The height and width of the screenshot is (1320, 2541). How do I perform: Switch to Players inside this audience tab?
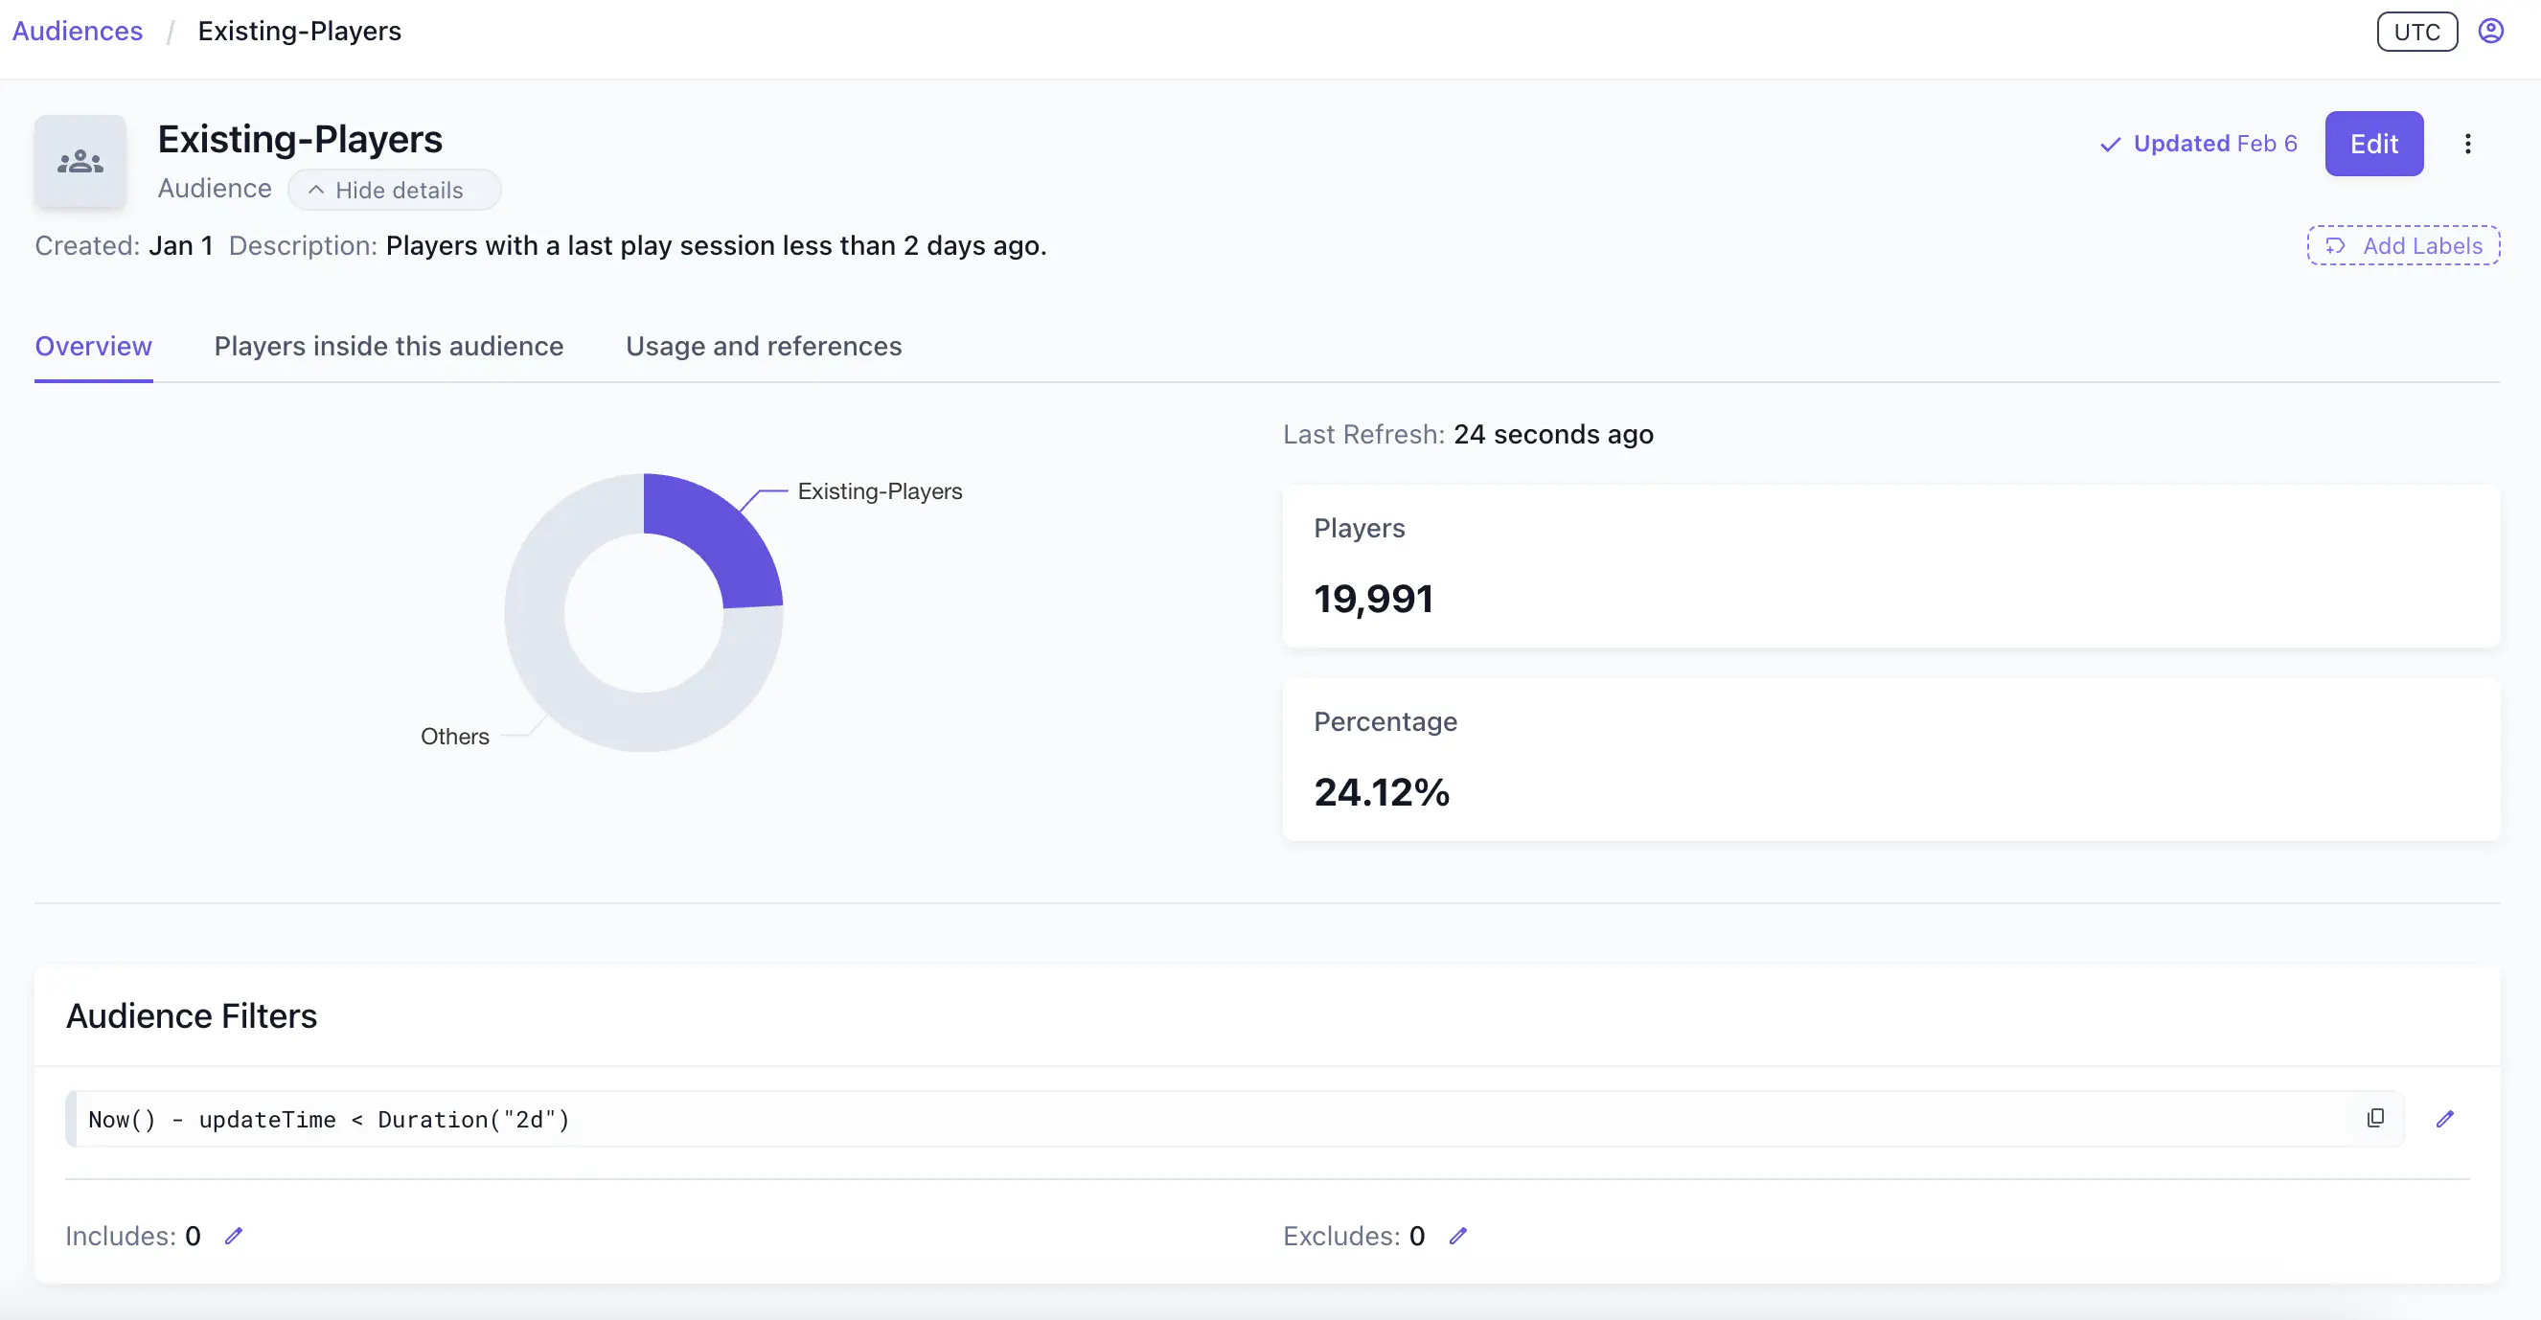click(x=388, y=346)
